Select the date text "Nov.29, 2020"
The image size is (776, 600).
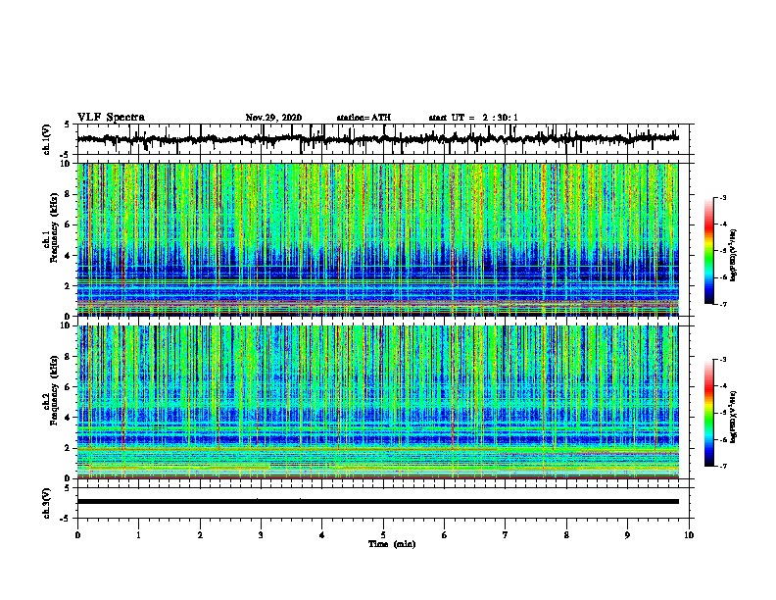pyautogui.click(x=273, y=118)
